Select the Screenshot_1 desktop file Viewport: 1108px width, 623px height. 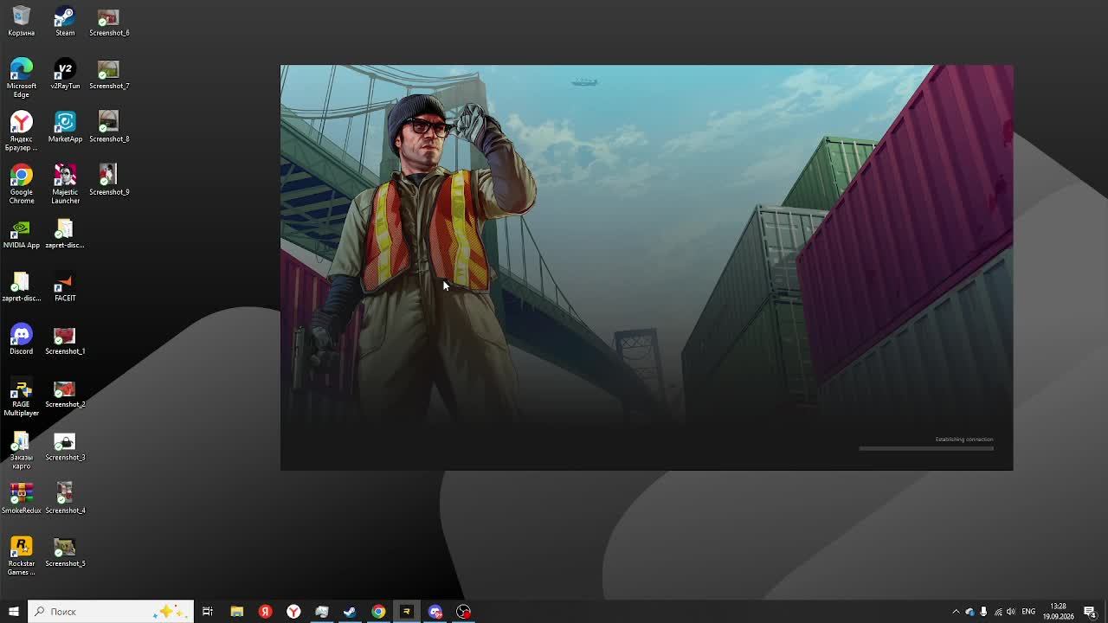pos(65,340)
